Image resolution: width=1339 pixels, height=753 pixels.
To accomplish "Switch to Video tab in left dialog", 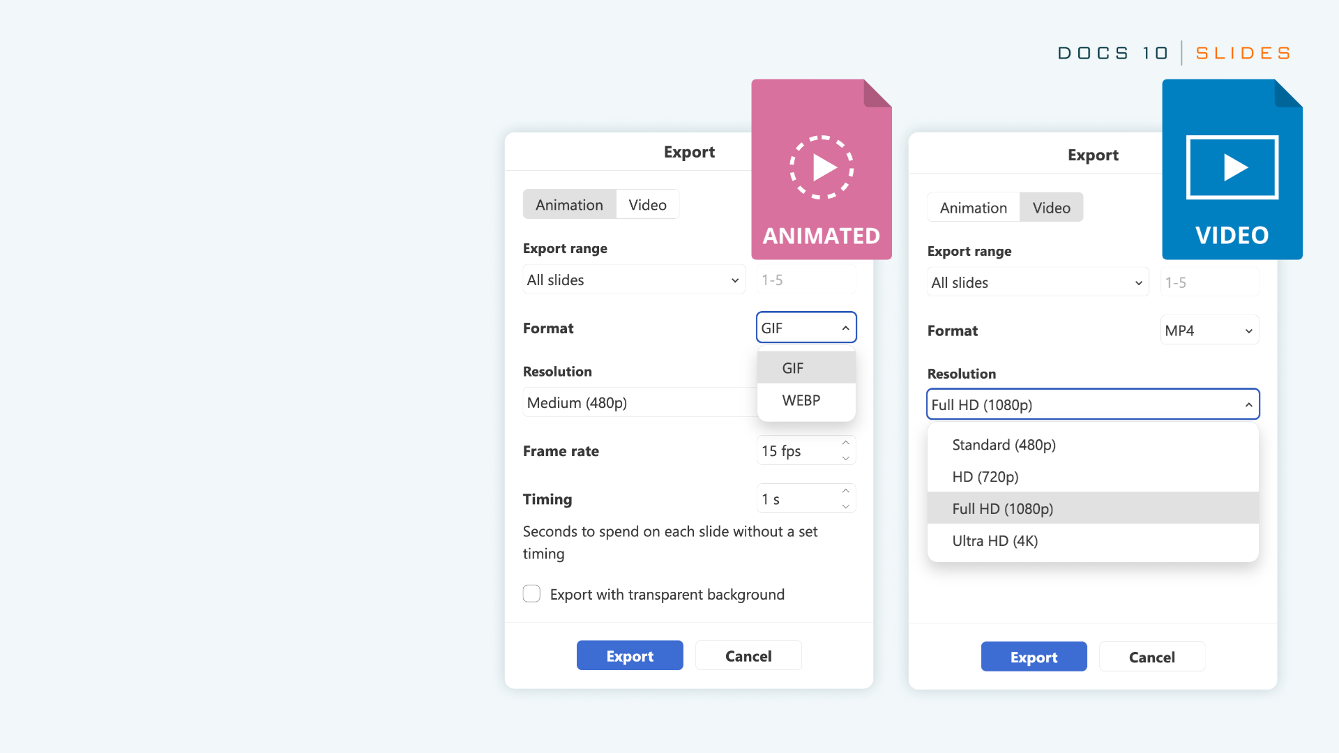I will pos(647,204).
